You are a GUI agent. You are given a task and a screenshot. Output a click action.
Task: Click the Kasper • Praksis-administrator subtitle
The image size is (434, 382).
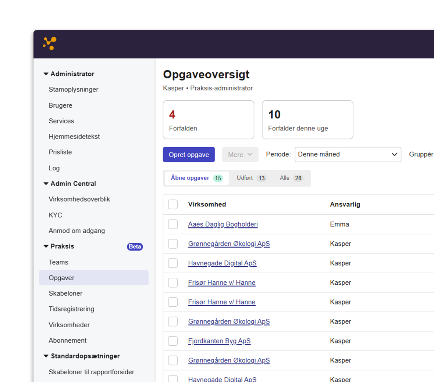[x=208, y=88]
